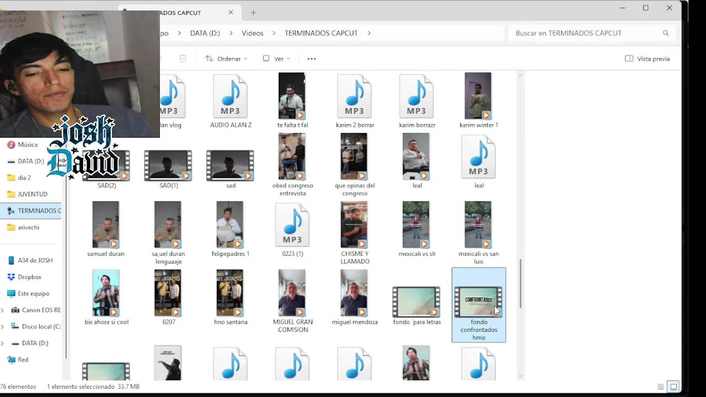The image size is (706, 397).
Task: Open the AUDIO ALAN Z MP3 file
Action: click(x=231, y=101)
